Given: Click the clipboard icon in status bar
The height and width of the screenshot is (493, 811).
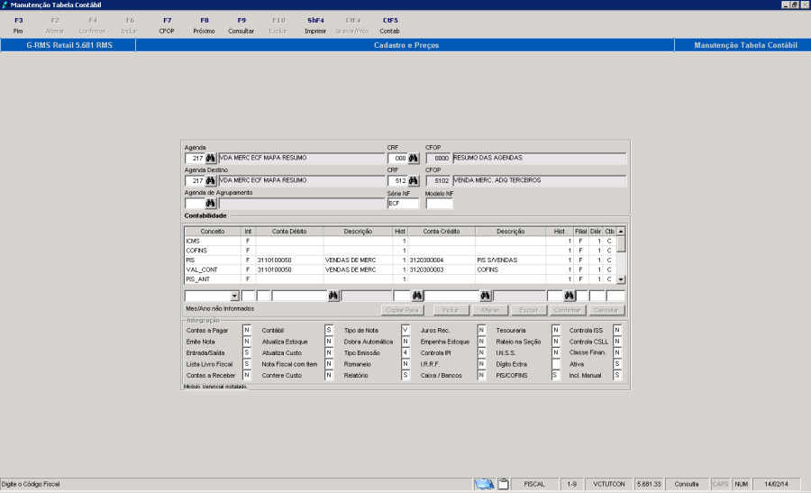Looking at the screenshot, I should point(503,484).
